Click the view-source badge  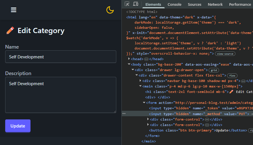[225, 54]
